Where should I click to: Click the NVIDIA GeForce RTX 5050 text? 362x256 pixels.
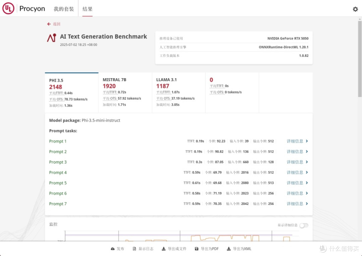(288, 38)
